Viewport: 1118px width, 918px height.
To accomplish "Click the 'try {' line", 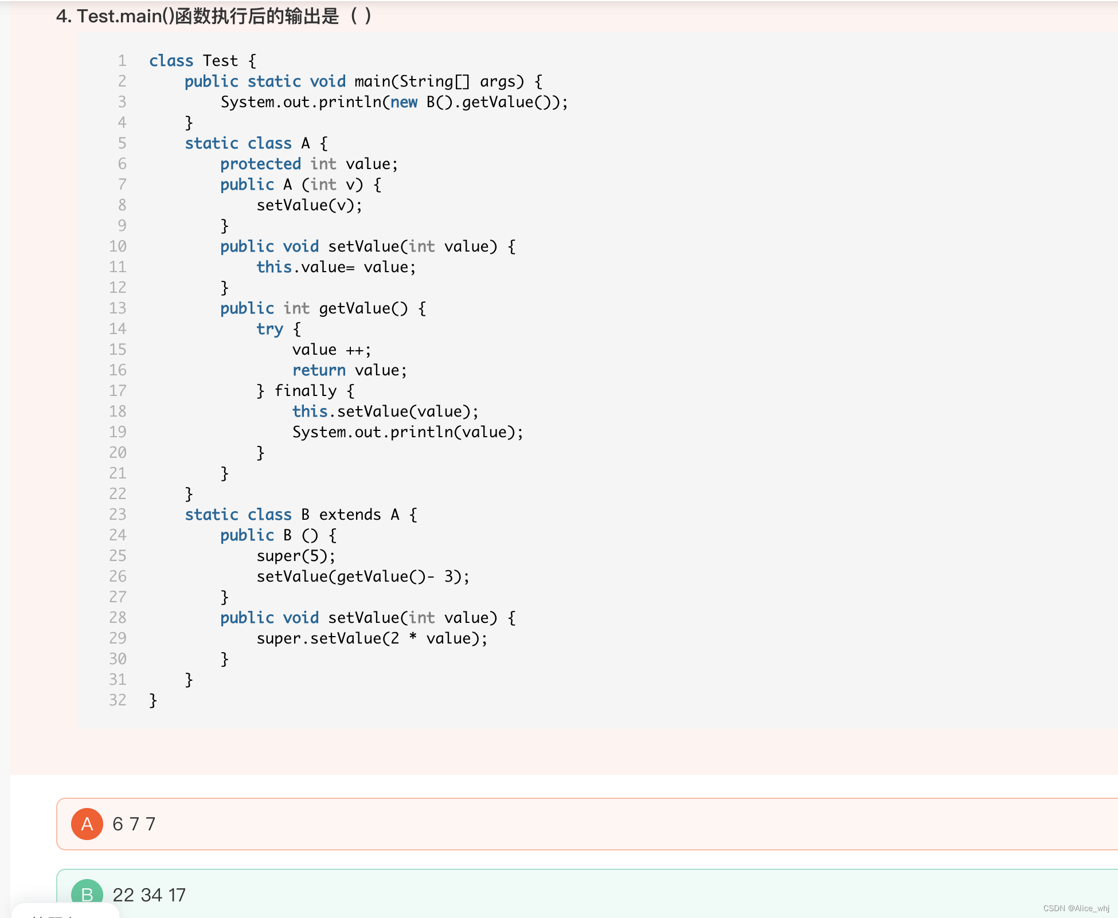I will point(279,329).
